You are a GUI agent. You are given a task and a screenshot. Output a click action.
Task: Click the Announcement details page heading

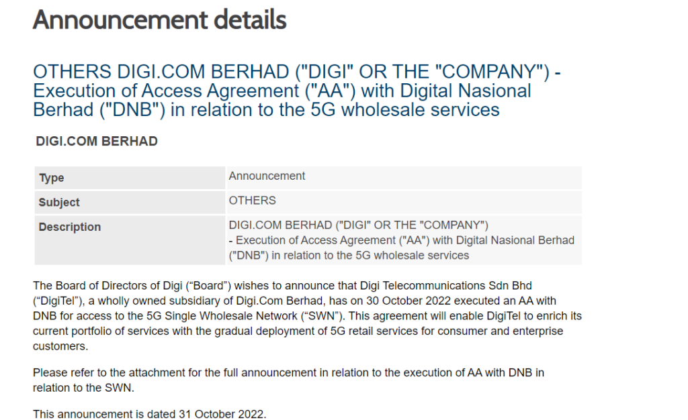tap(159, 19)
